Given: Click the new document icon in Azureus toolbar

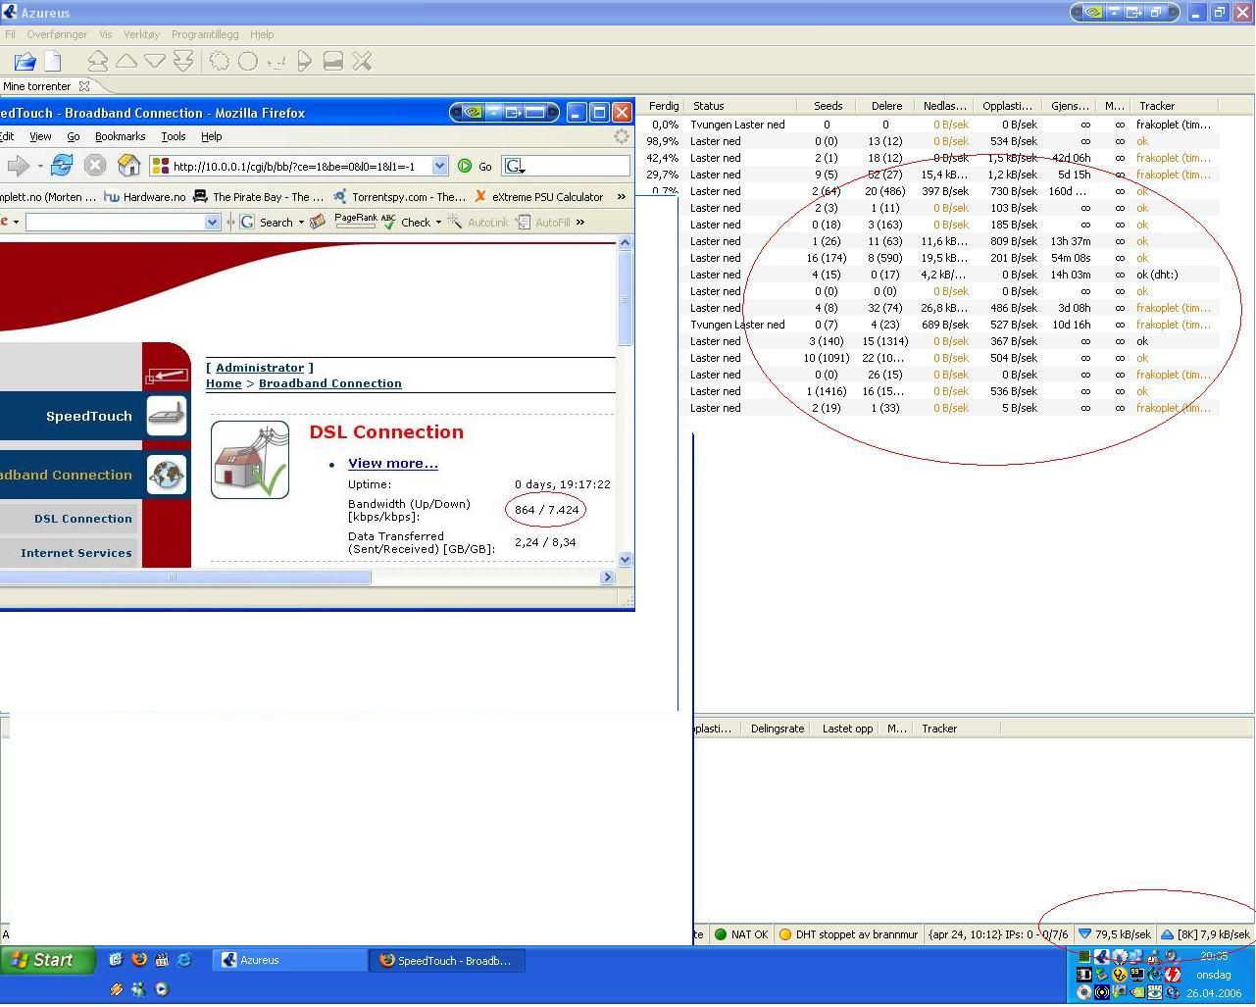Looking at the screenshot, I should coord(53,62).
